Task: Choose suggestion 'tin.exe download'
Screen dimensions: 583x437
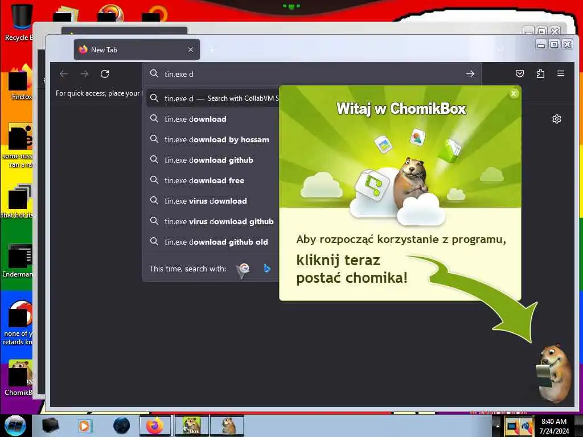Action: [x=212, y=119]
